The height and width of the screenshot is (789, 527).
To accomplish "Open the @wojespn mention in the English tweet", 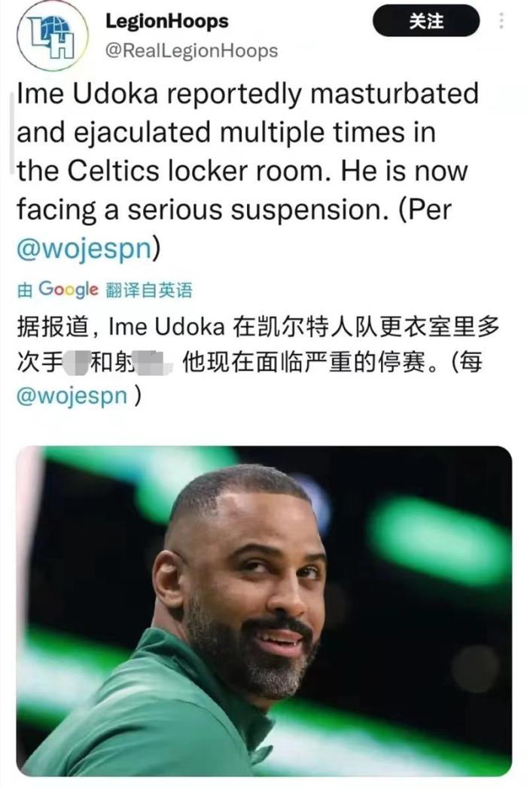I will click(84, 249).
